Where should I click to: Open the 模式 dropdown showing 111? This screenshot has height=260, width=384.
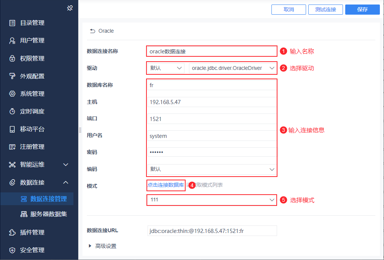point(212,200)
